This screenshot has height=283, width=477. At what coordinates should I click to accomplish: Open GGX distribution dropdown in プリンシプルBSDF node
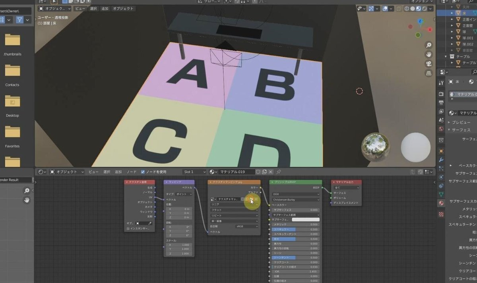click(x=296, y=194)
